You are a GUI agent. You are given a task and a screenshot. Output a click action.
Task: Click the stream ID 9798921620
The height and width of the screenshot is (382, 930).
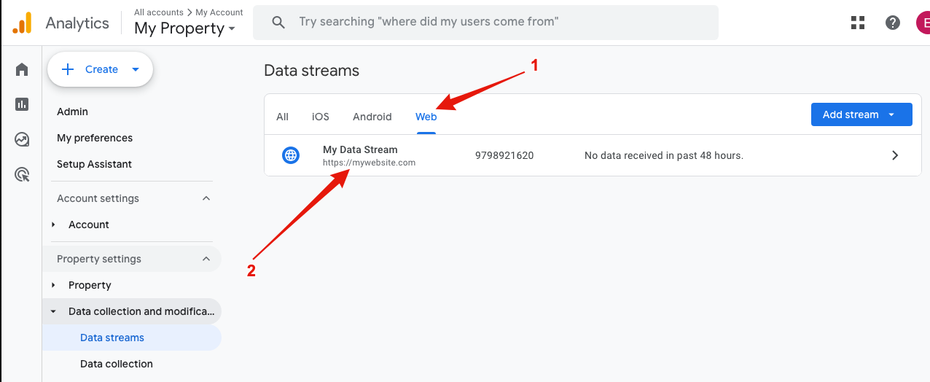[x=504, y=155]
